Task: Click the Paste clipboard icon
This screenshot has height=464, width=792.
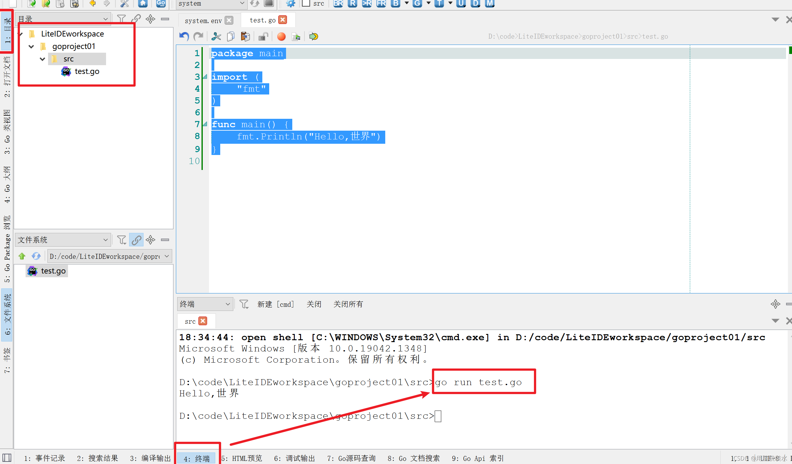Action: coord(245,36)
